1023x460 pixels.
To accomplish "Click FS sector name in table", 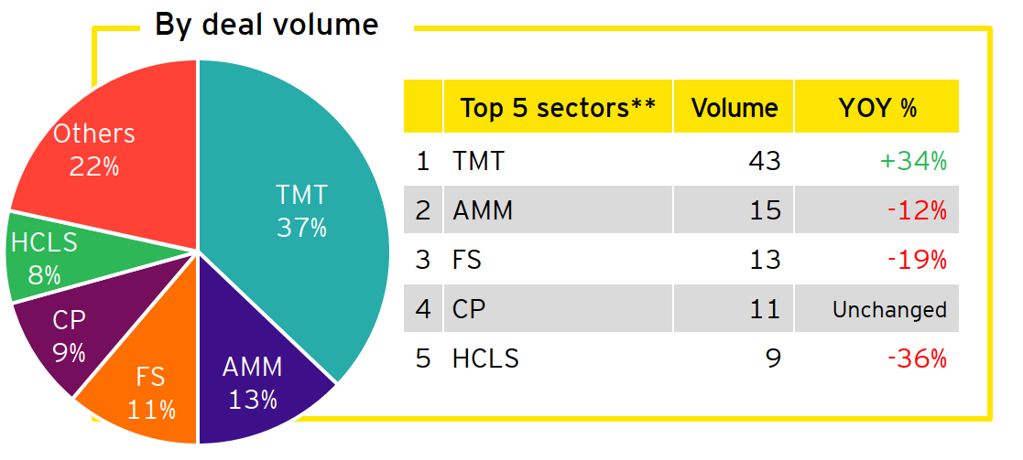I will coord(467,260).
